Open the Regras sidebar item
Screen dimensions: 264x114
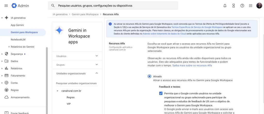pos(15,90)
